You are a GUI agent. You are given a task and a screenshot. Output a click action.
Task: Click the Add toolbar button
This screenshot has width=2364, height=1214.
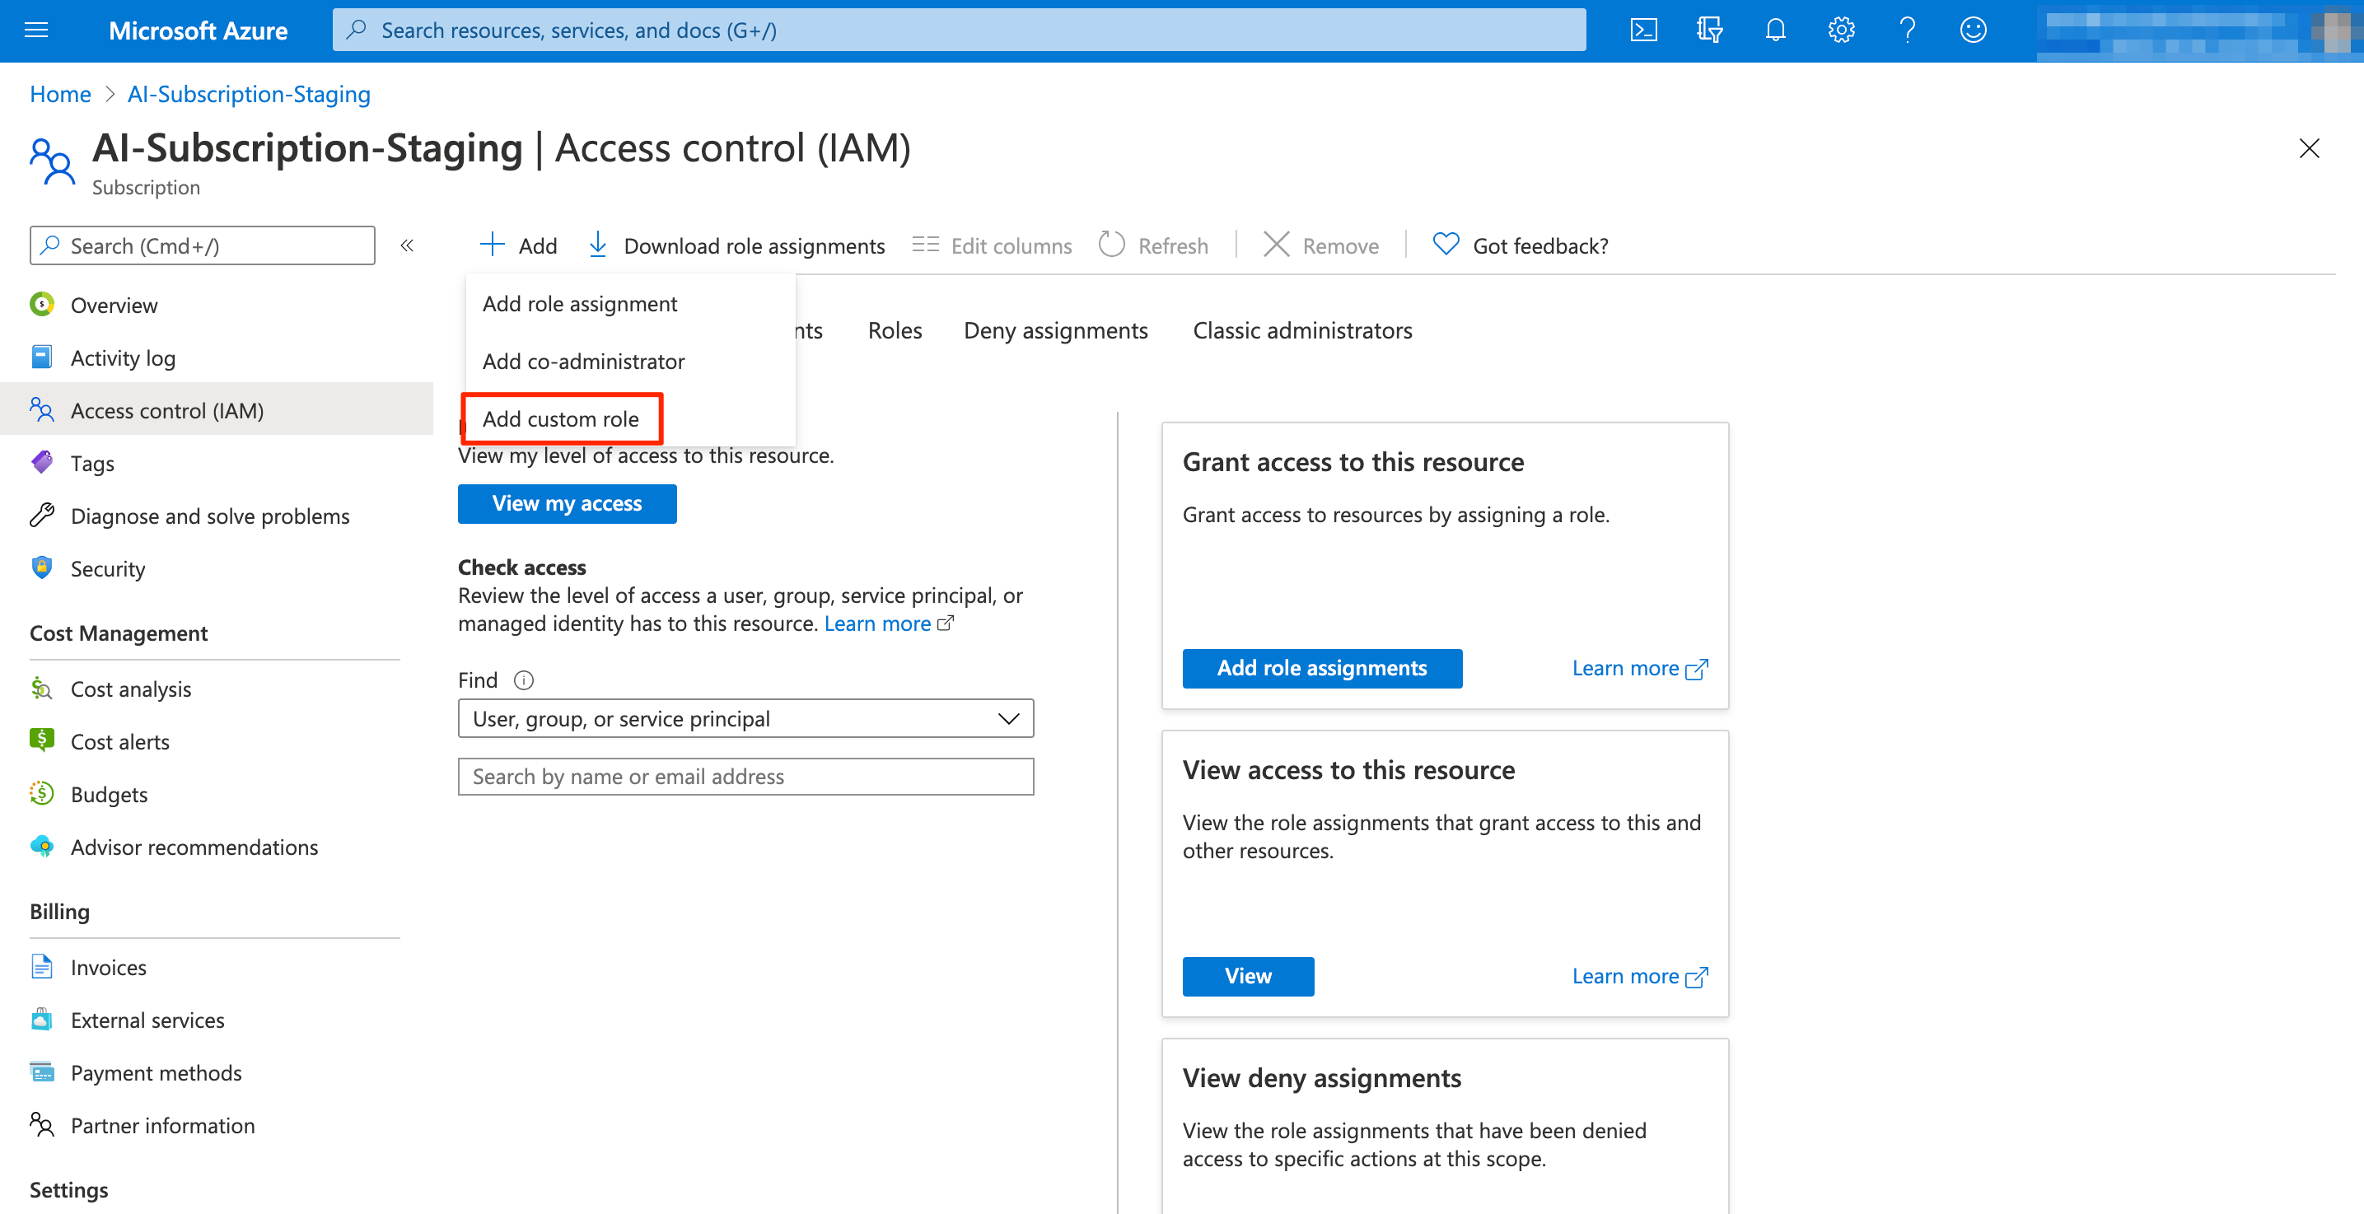(x=518, y=245)
